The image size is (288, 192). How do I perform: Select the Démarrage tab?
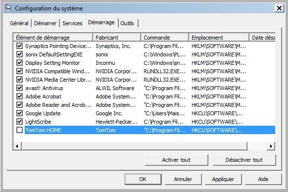[101, 23]
